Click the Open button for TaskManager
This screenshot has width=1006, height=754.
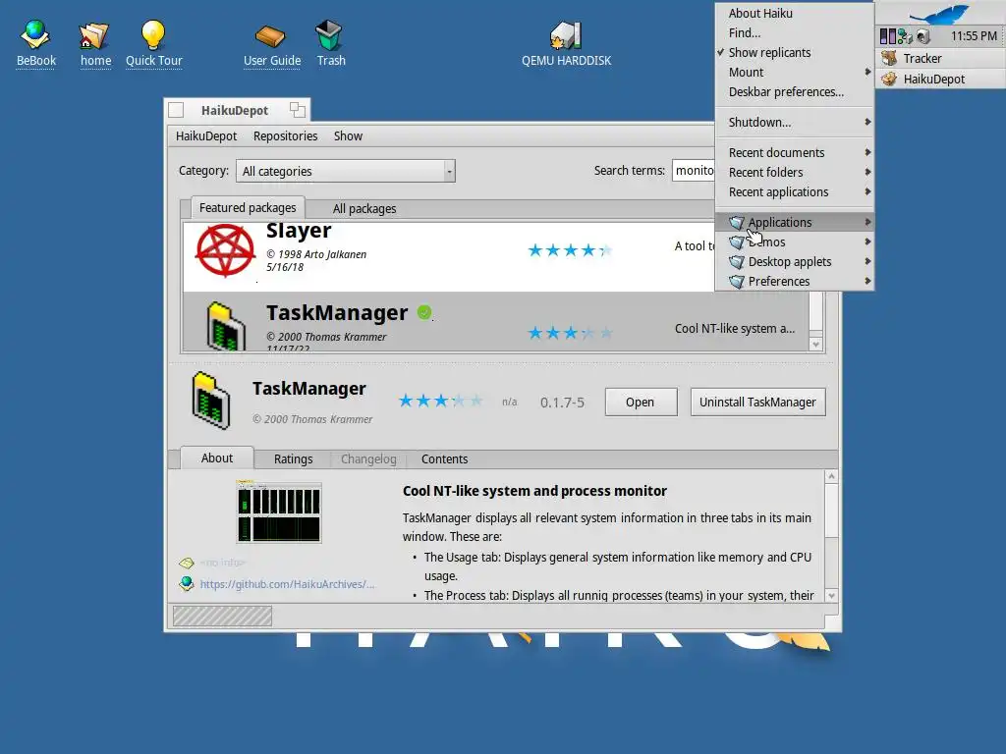click(641, 402)
